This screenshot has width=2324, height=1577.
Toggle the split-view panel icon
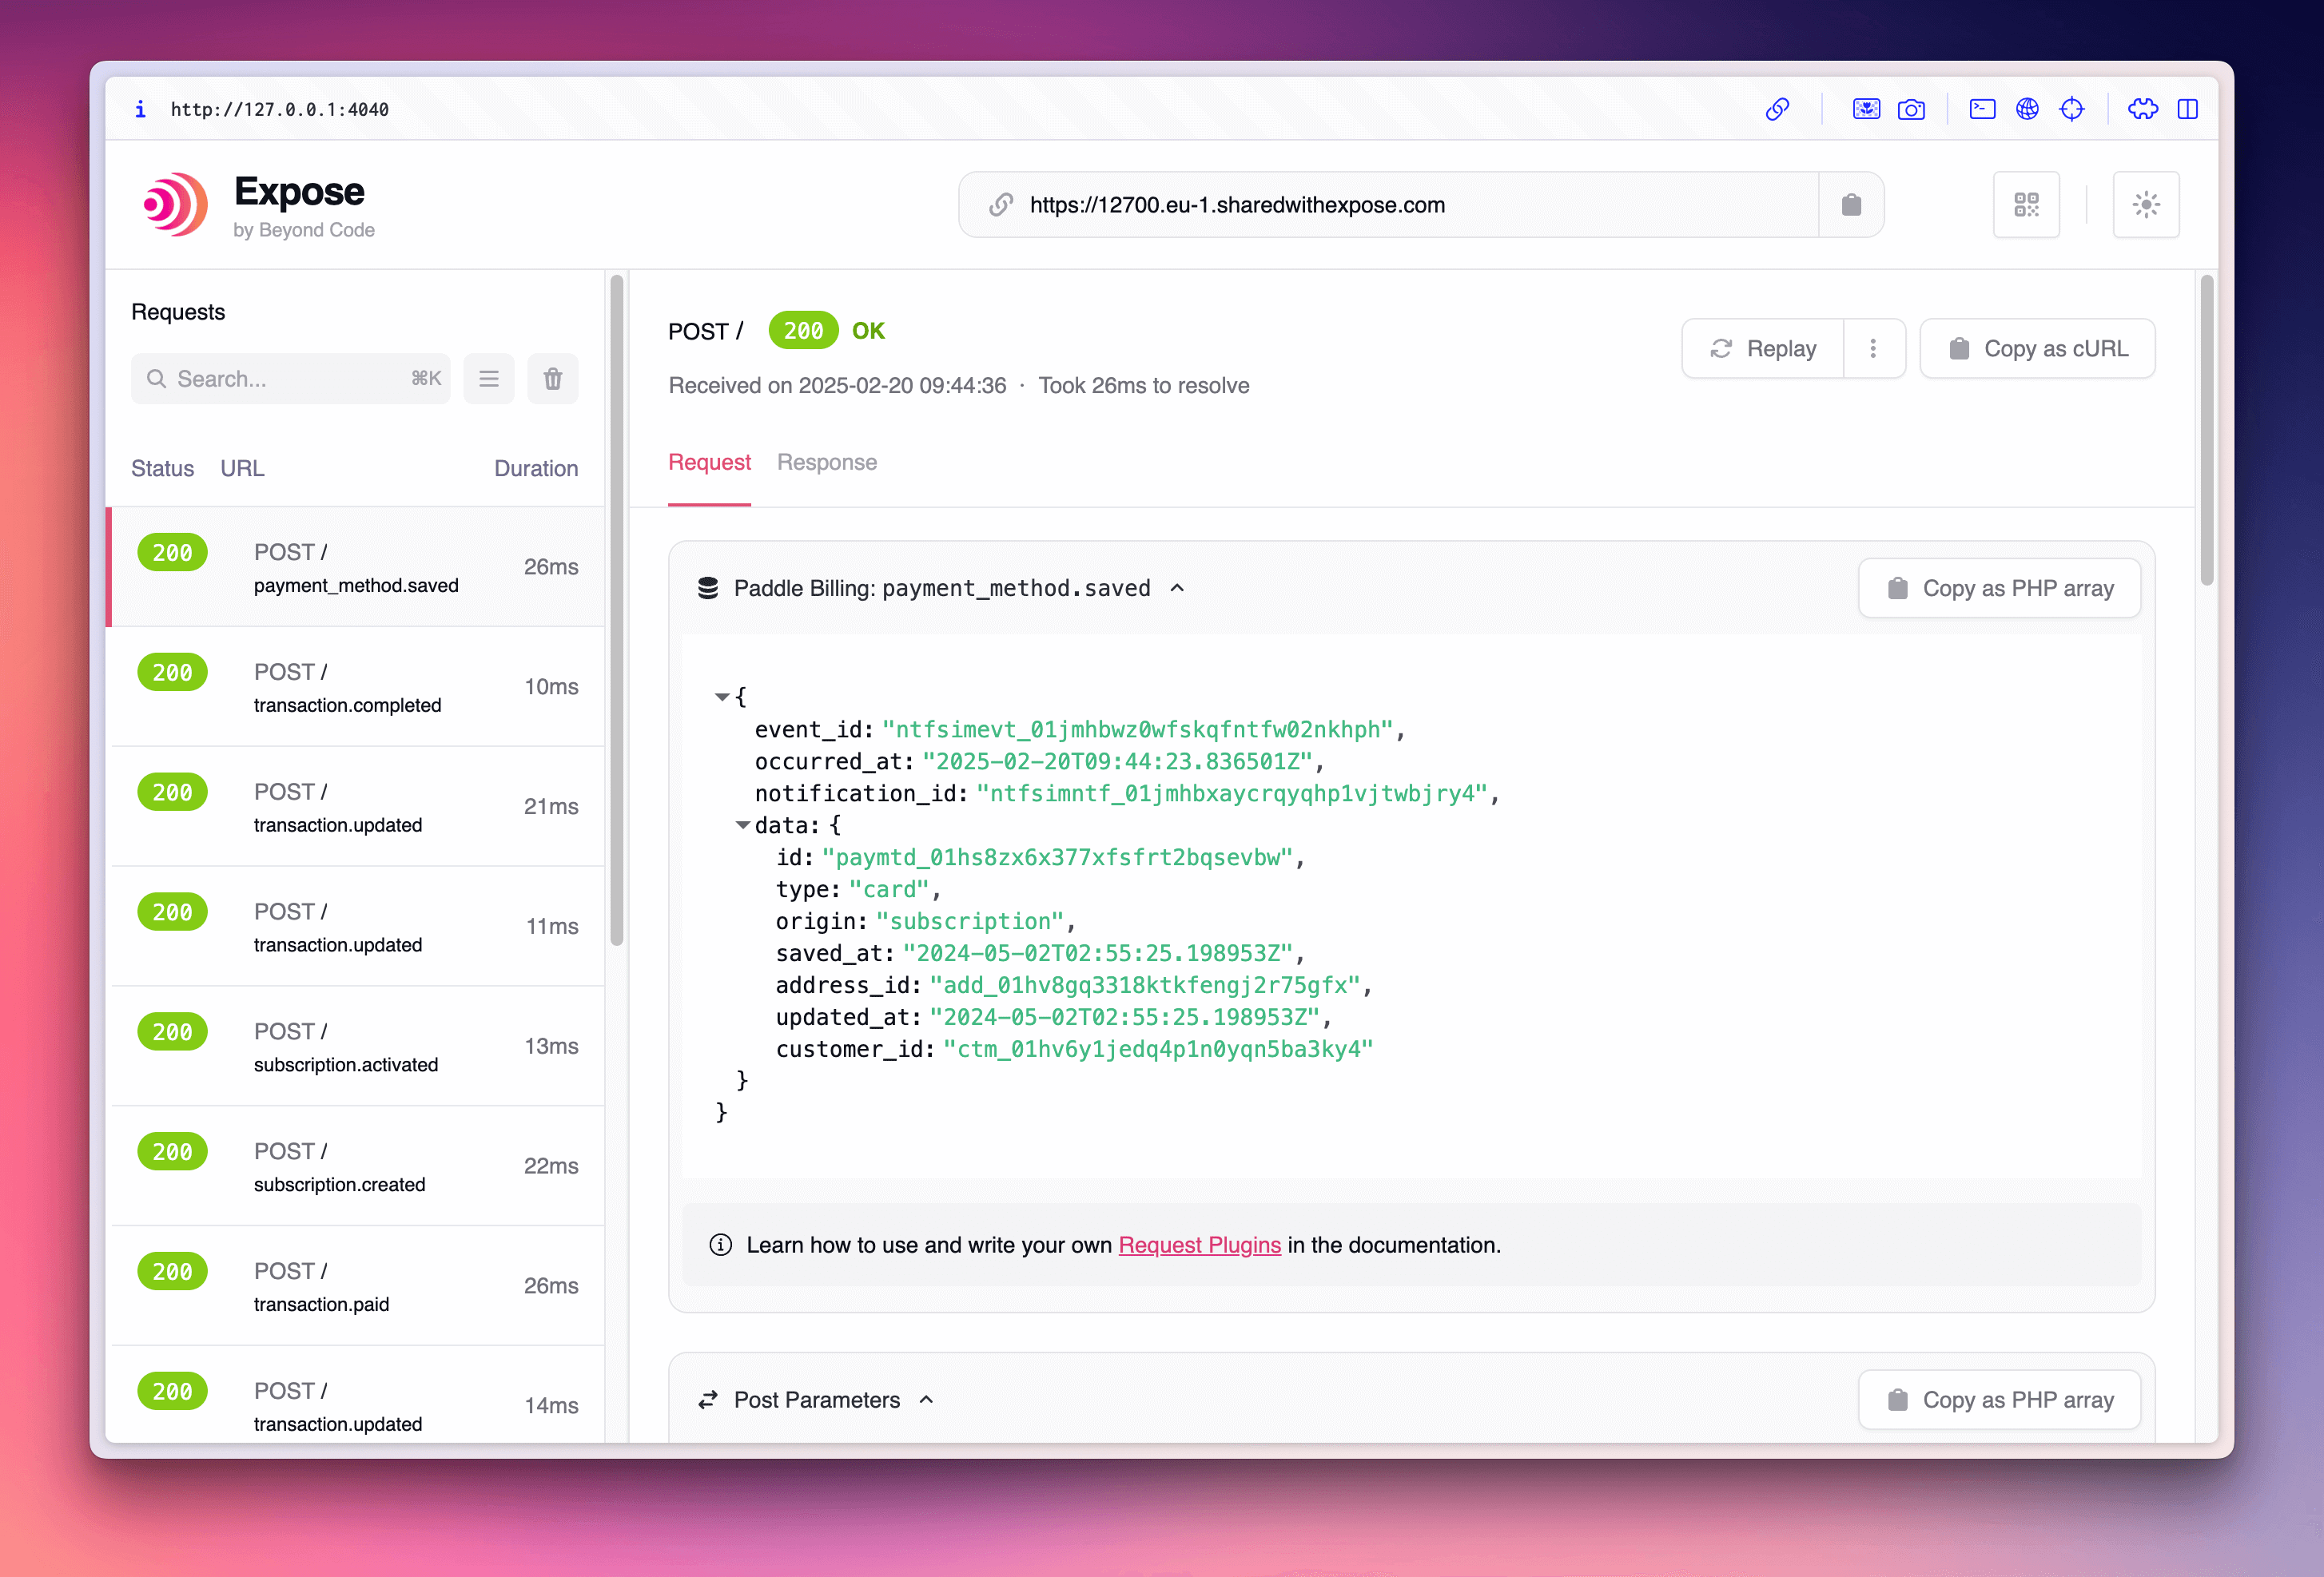click(x=2188, y=109)
